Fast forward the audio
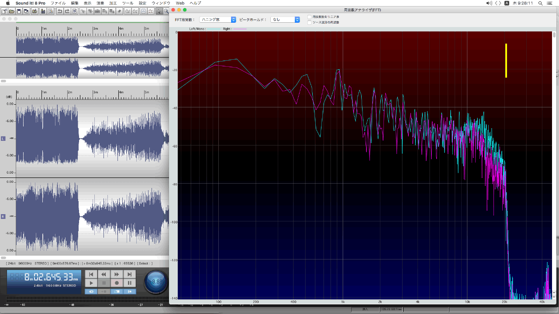 tap(117, 274)
